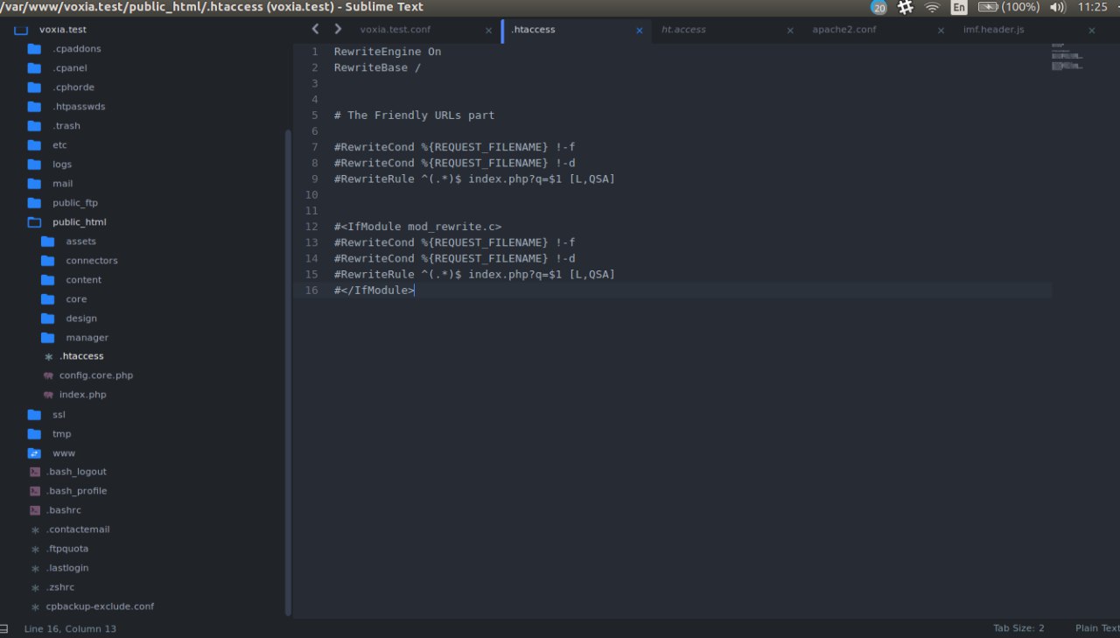This screenshot has height=638, width=1120.
Task: Click the content folder icon
Action: [47, 280]
